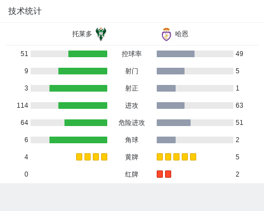This screenshot has height=211, width=264.
Task: Click the gray 危险进攻 bar for 哈恩
Action: point(173,123)
